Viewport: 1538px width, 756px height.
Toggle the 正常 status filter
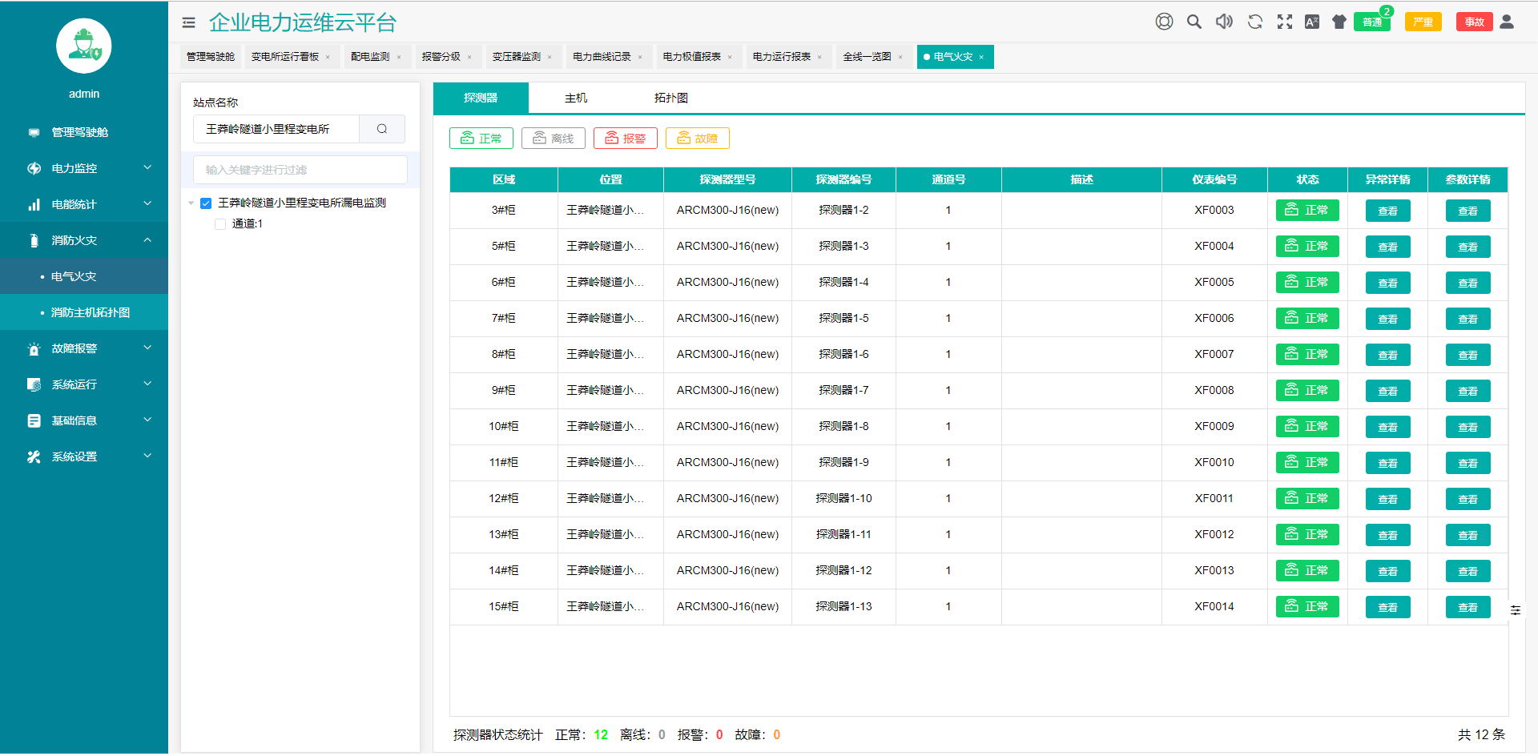[481, 139]
